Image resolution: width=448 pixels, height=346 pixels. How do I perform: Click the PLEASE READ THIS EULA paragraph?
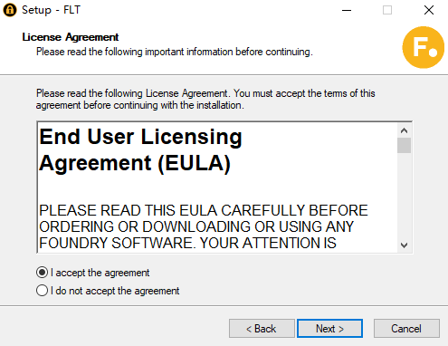[204, 226]
